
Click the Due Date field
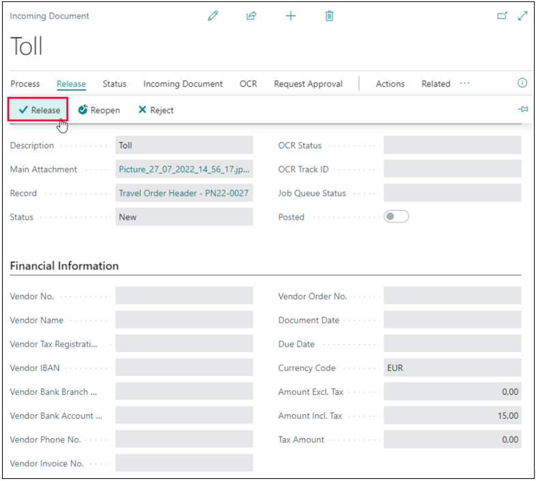coord(452,344)
